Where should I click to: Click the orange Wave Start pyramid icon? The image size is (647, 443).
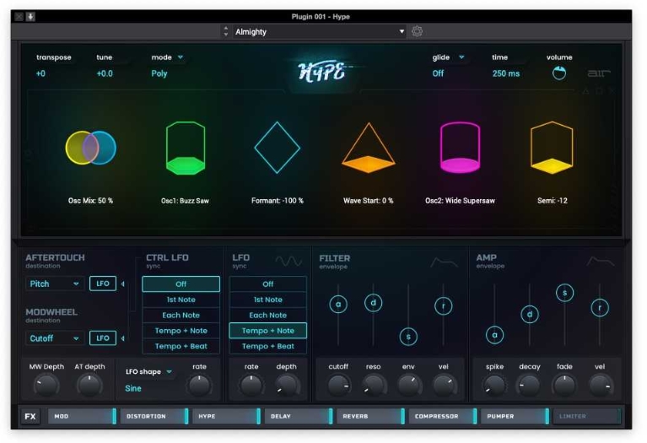pos(369,148)
